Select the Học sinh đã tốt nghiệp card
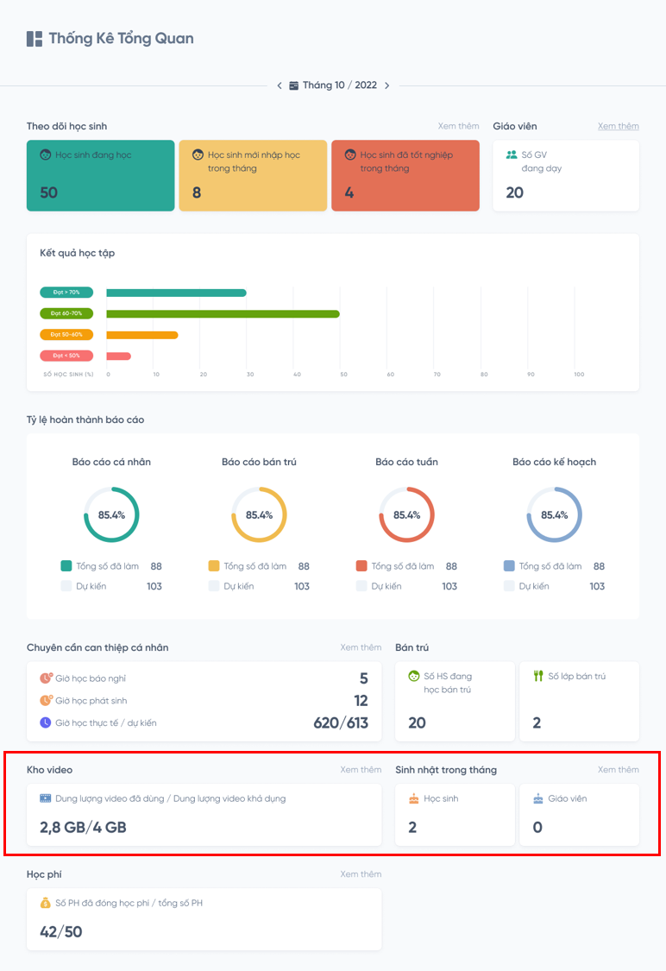Viewport: 666px width, 971px height. point(405,175)
